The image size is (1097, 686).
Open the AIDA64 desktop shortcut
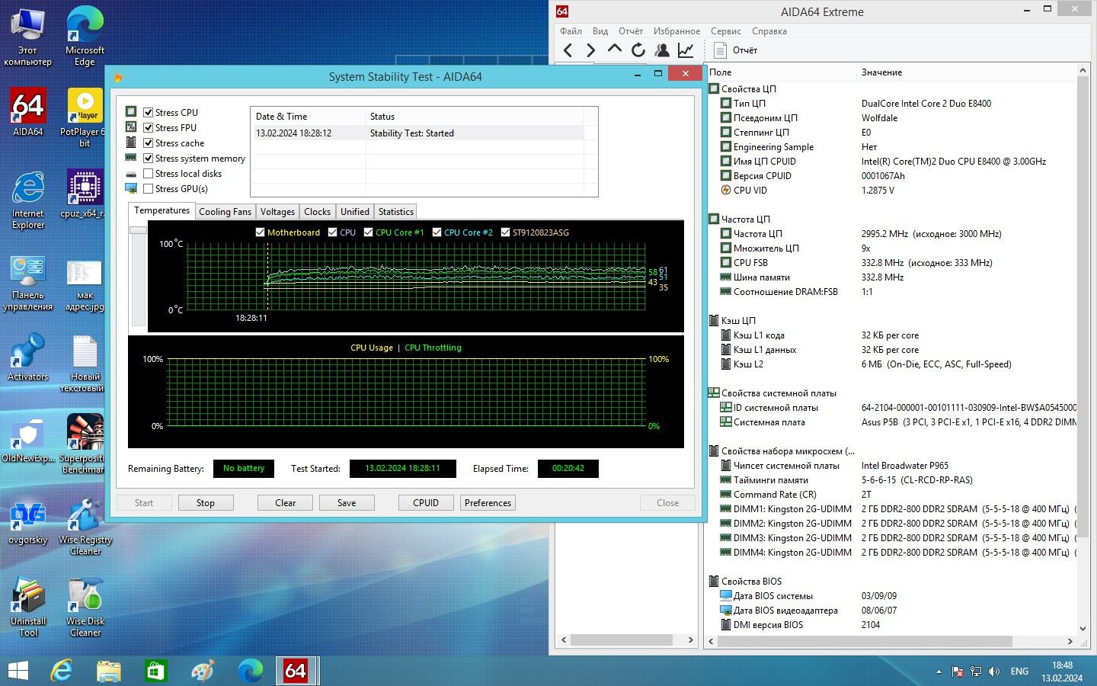[x=28, y=112]
